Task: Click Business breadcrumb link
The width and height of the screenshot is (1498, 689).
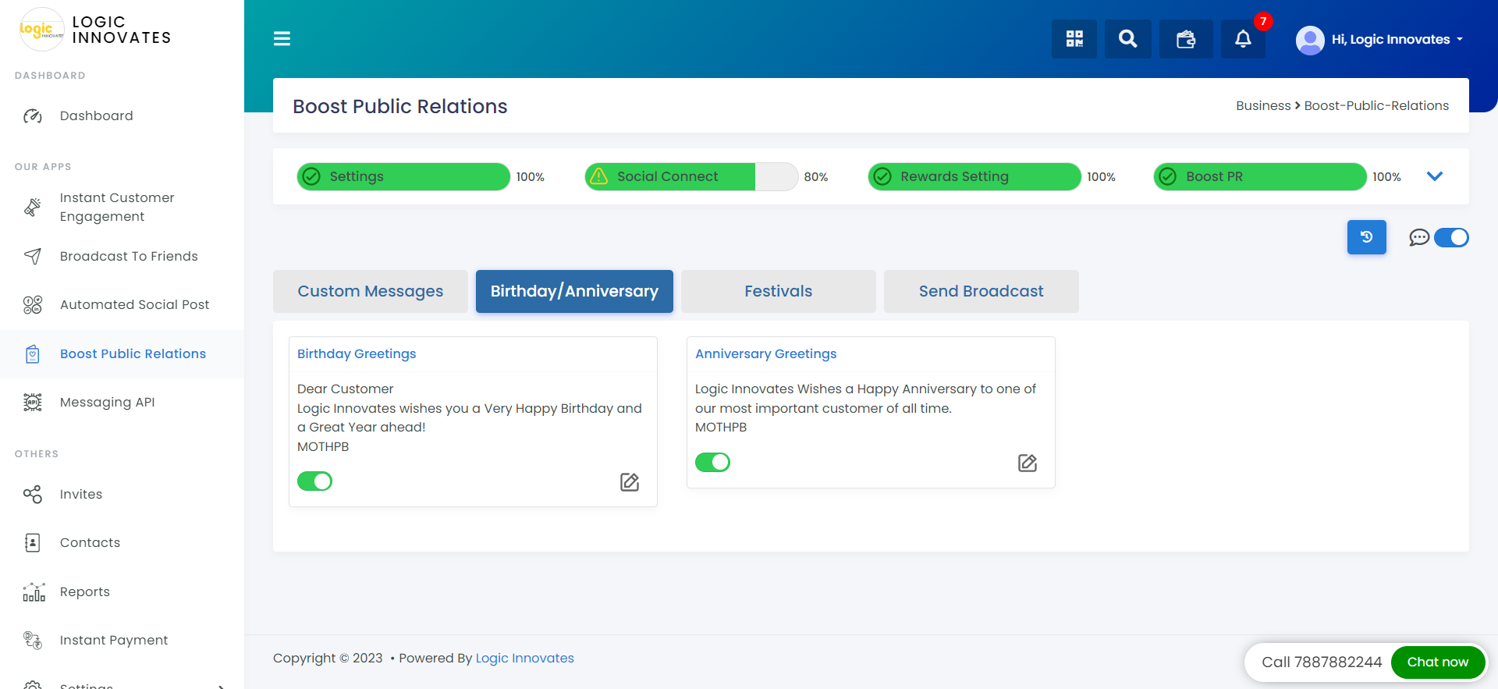Action: (x=1263, y=106)
